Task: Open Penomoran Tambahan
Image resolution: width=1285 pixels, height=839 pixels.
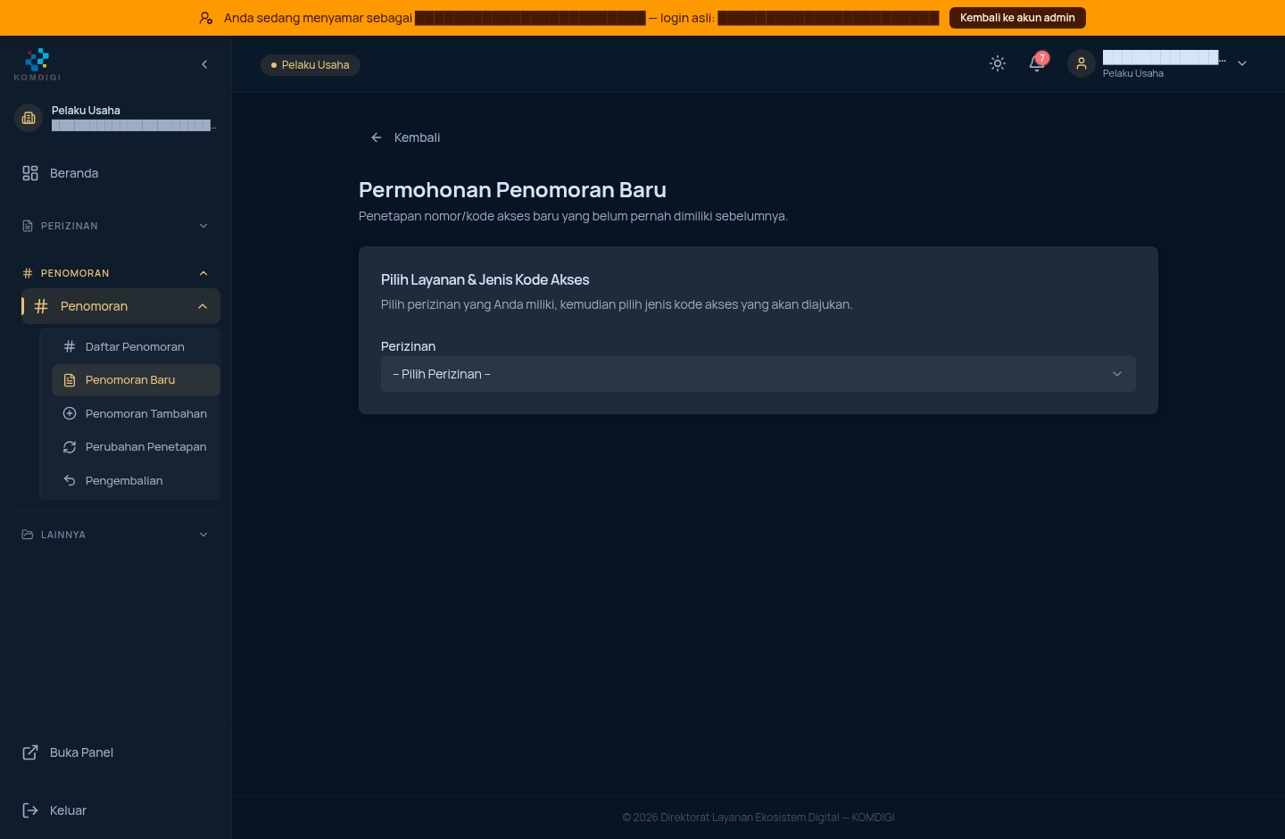Action: [x=136, y=413]
